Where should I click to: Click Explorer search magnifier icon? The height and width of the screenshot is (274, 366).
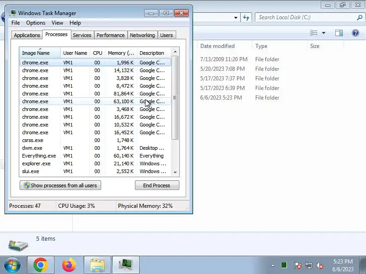point(360,17)
